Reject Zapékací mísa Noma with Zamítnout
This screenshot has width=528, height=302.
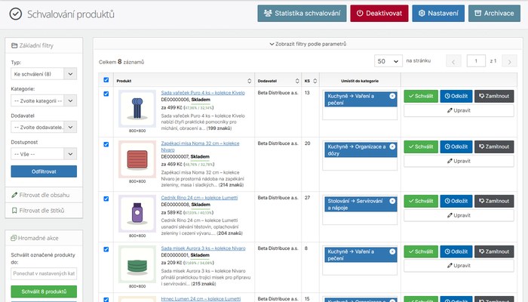[x=494, y=146]
